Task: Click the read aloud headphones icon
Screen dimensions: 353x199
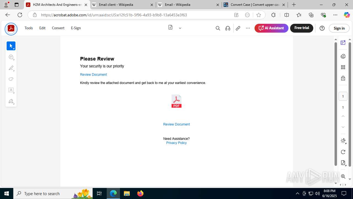Action: pos(228,28)
